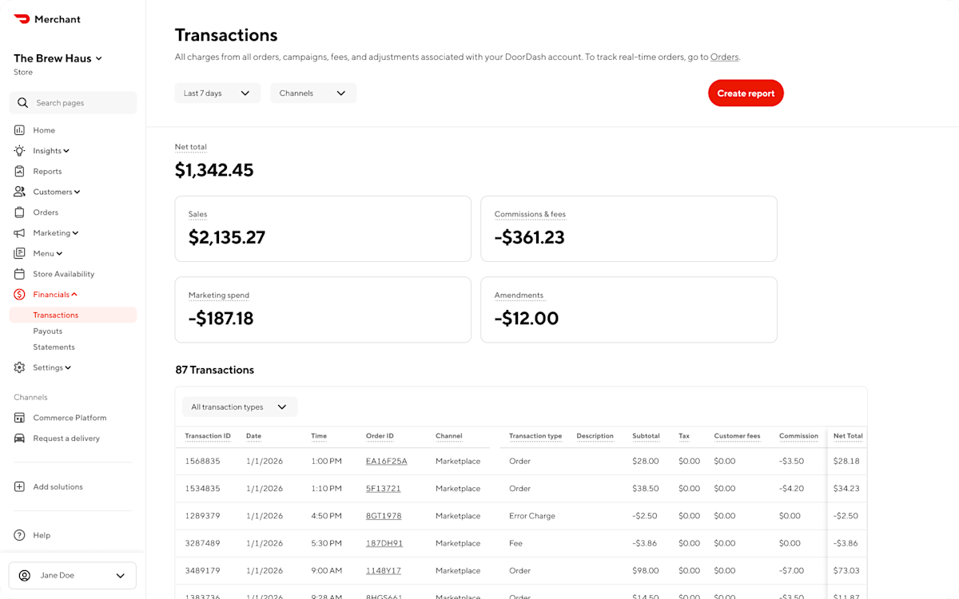This screenshot has width=959, height=599.
Task: Open the Statements page
Action: click(x=54, y=347)
